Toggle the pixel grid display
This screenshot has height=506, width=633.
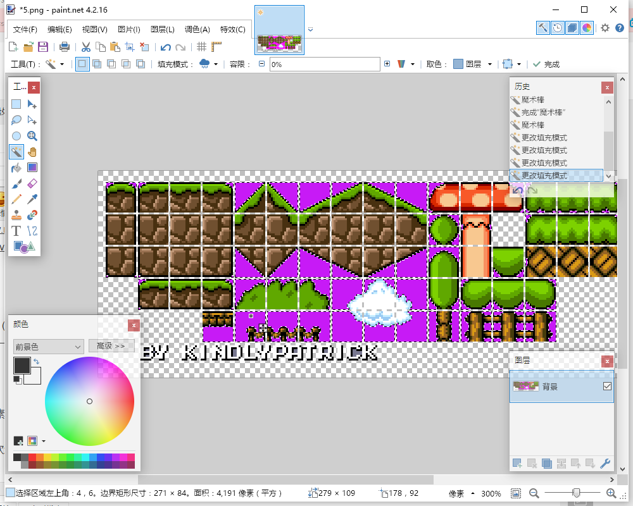201,47
